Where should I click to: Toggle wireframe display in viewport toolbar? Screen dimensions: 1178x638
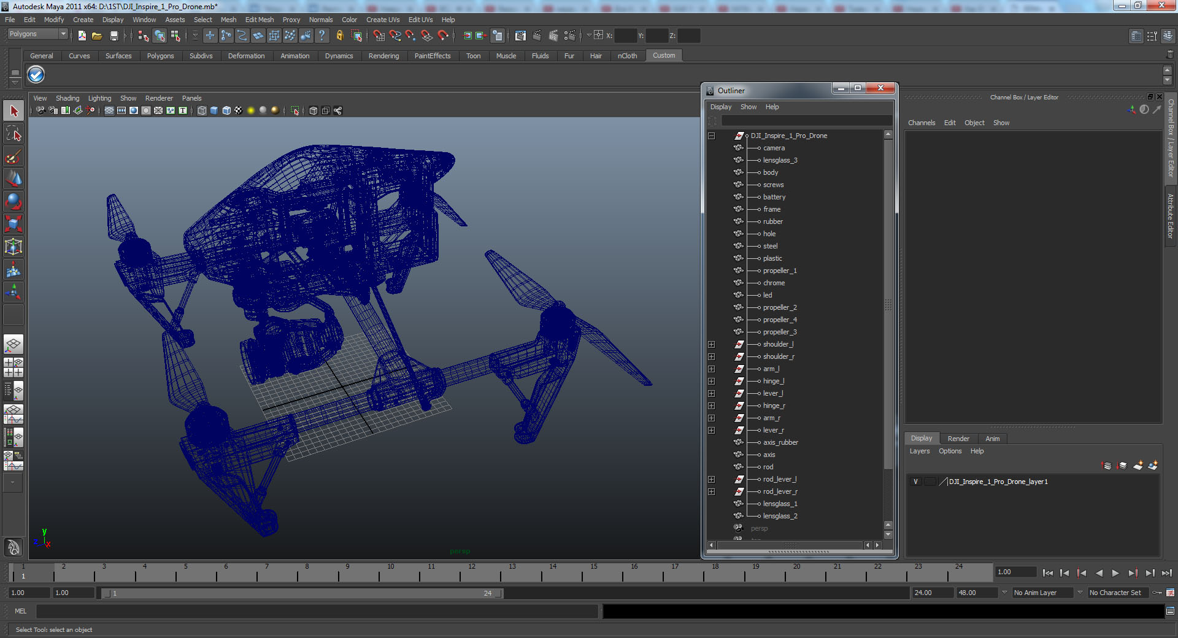202,110
